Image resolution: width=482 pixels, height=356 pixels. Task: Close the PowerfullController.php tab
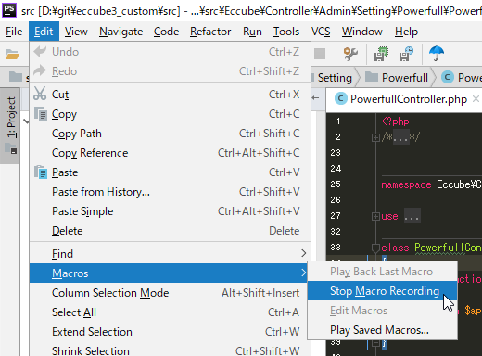coord(476,99)
